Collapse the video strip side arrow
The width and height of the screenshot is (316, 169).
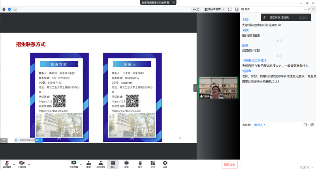pyautogui.click(x=195, y=88)
